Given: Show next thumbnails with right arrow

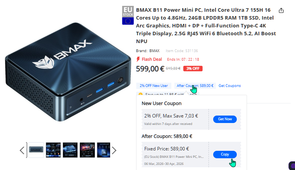Looking at the screenshot, I should pyautogui.click(x=114, y=150).
